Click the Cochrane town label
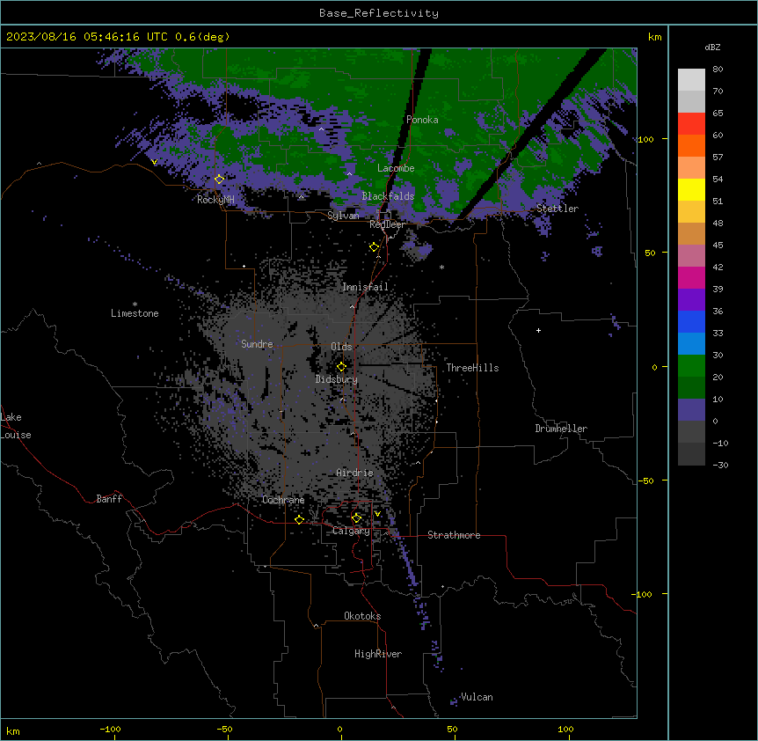Screen dimensions: 758x741 (283, 500)
